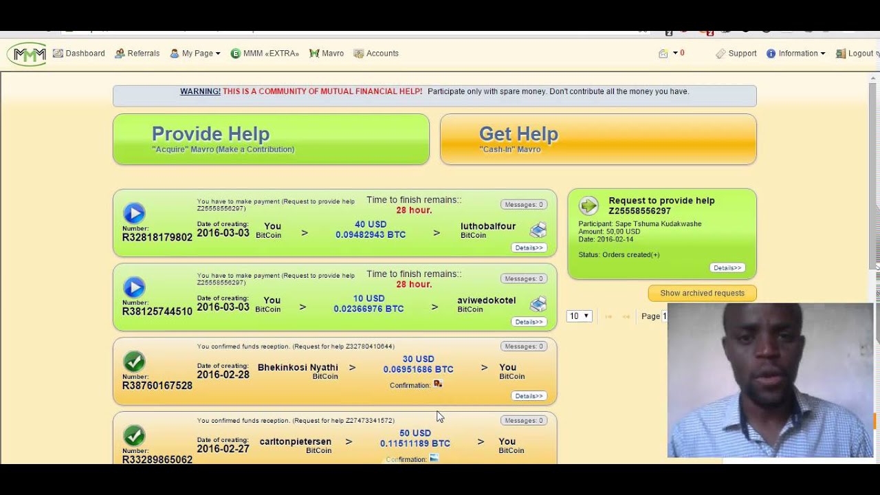Open Details of request Z25558556297 panel
Viewport: 880px width, 495px height.
coord(727,267)
